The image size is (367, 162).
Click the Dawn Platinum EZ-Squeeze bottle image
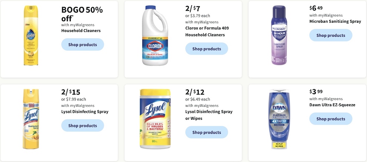click(279, 119)
